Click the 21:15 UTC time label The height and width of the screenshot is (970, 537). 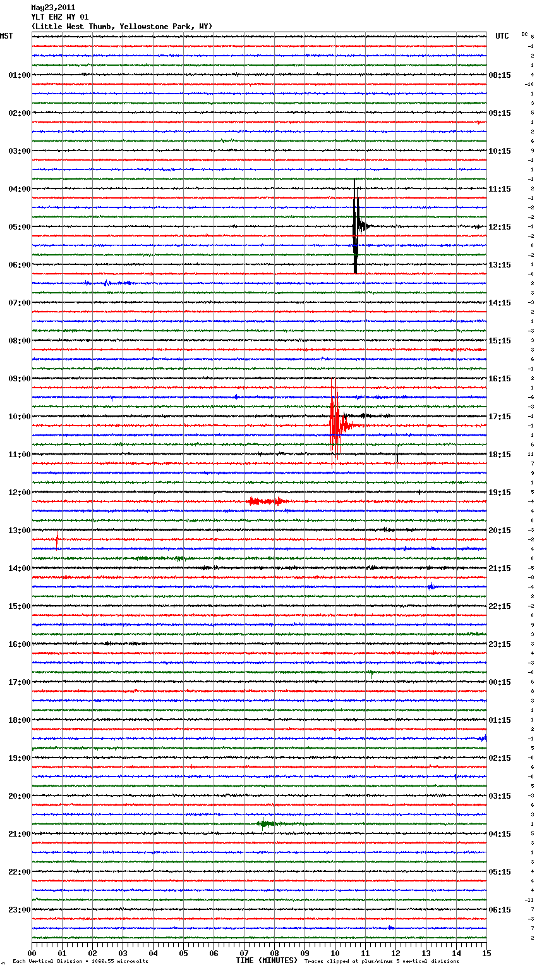[500, 568]
